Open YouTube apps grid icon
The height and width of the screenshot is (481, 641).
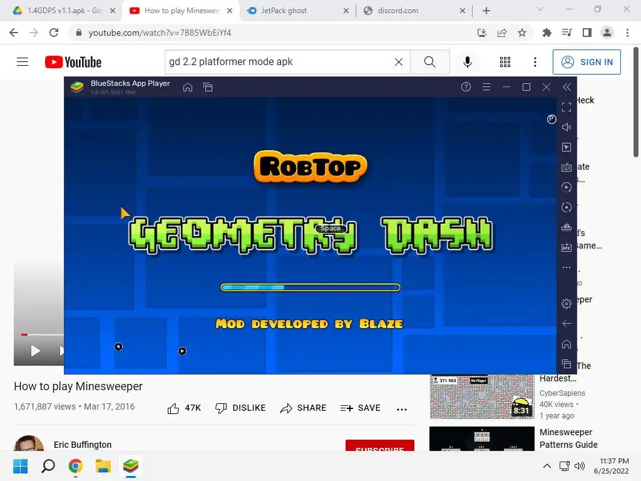505,62
